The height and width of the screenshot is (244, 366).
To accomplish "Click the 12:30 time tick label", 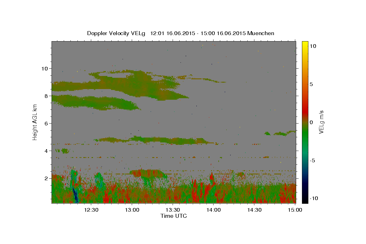I will point(91,210).
